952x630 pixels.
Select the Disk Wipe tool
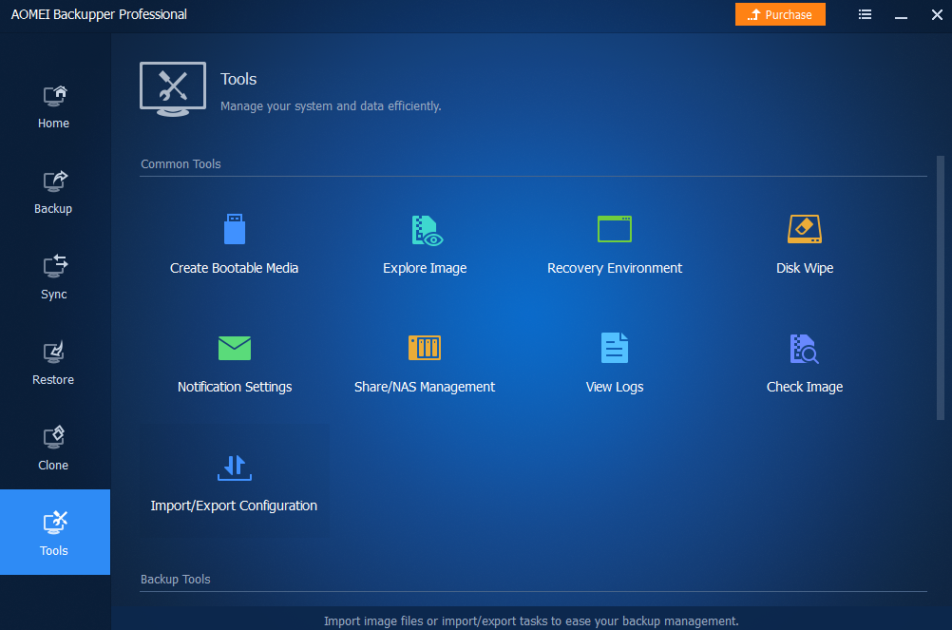tap(805, 244)
